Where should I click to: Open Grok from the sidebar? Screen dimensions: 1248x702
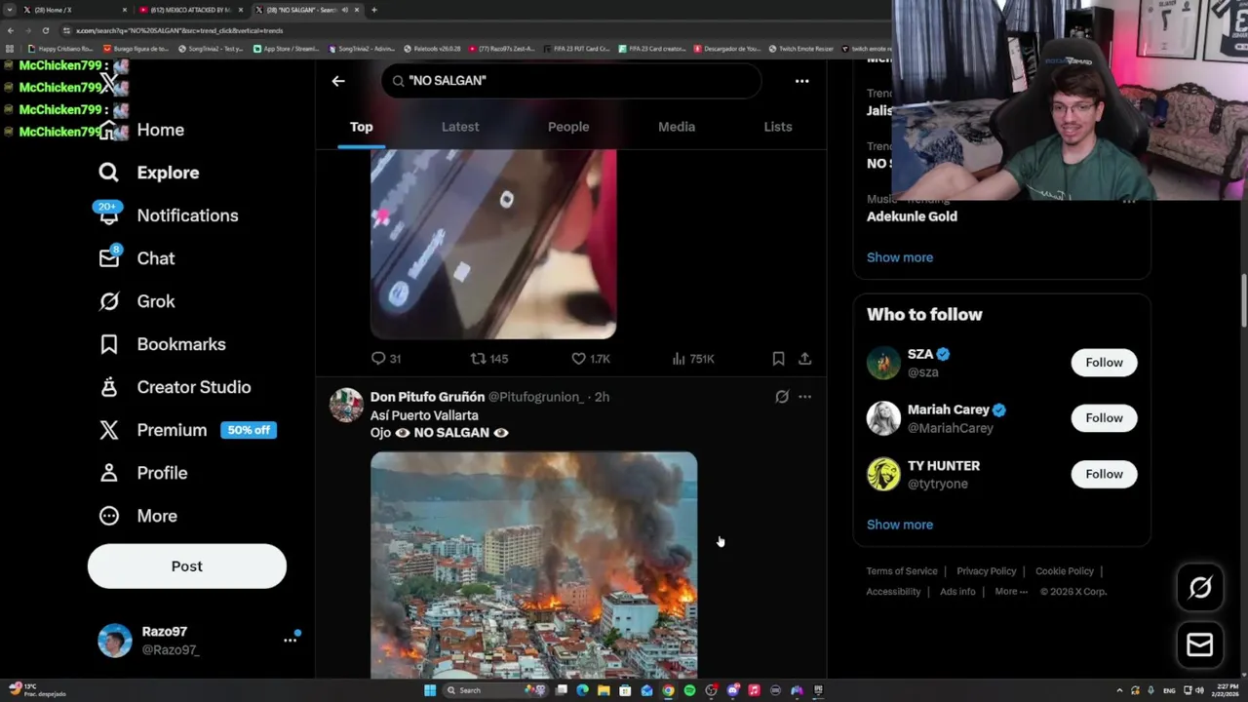click(x=136, y=301)
